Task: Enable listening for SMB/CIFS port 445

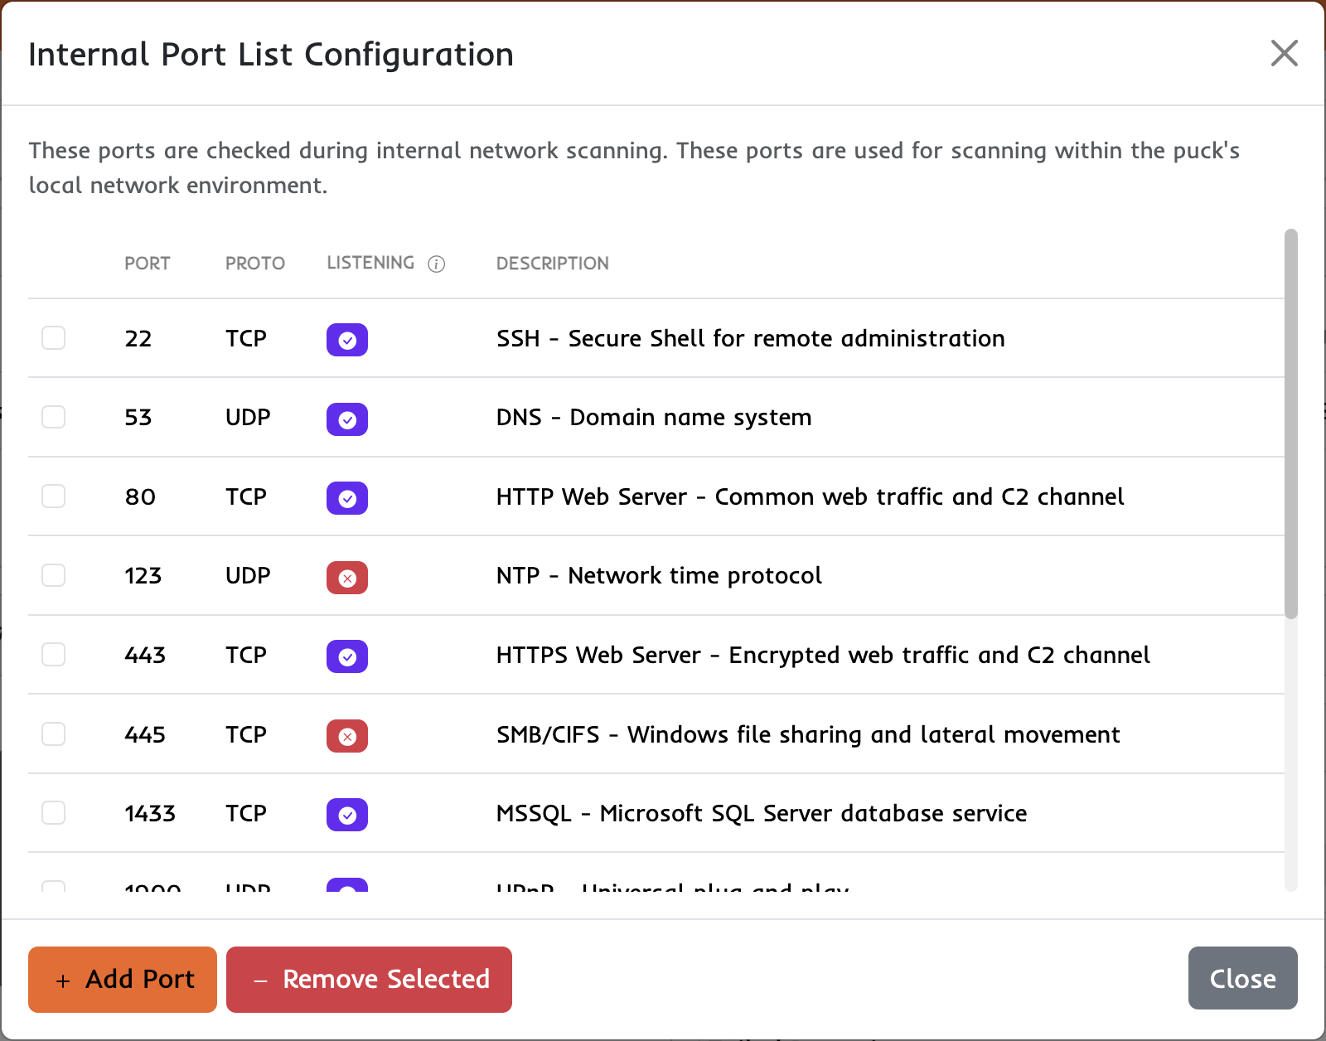Action: click(x=346, y=736)
